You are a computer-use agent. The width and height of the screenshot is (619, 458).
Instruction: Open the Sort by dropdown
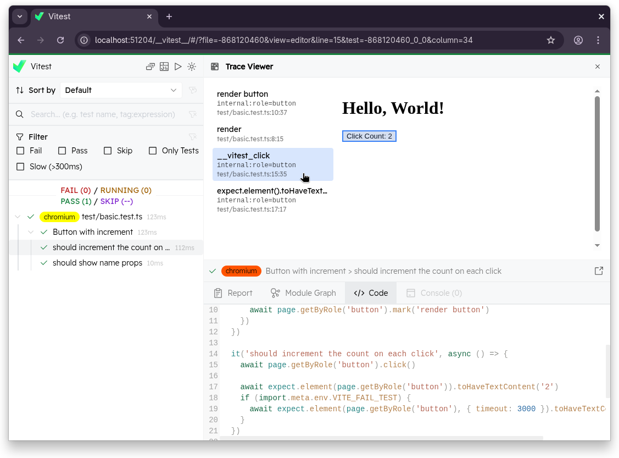pyautogui.click(x=121, y=90)
